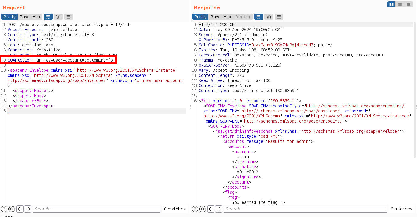
Task: Focus the Request search input field
Action: [x=96, y=209]
